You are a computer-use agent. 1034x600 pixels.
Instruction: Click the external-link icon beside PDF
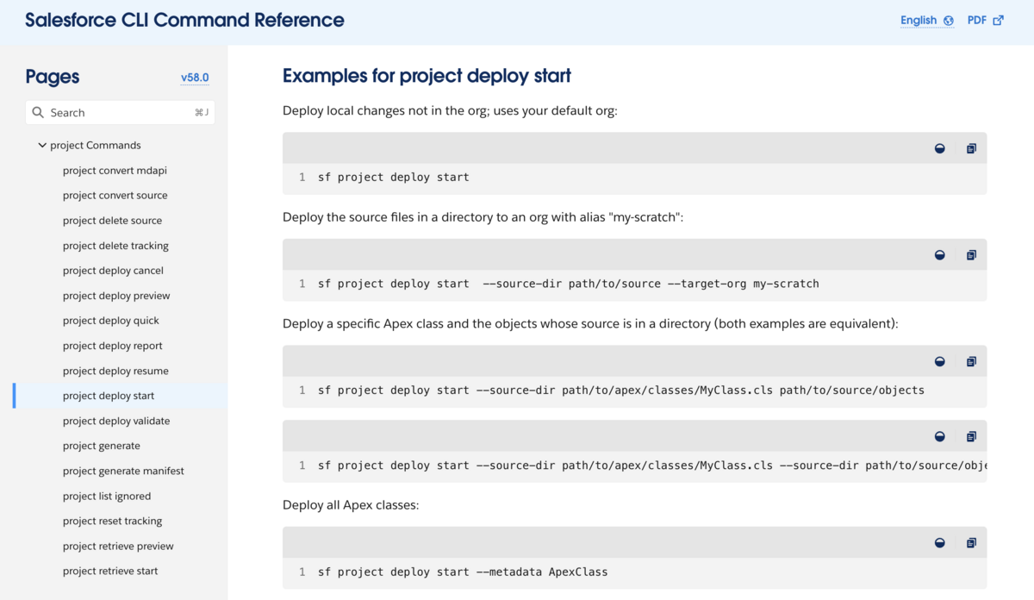pos(1001,19)
